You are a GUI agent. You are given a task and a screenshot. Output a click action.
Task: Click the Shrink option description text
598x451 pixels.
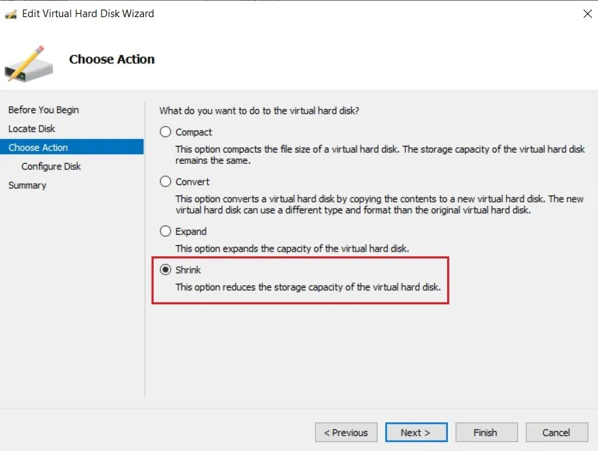tap(307, 287)
